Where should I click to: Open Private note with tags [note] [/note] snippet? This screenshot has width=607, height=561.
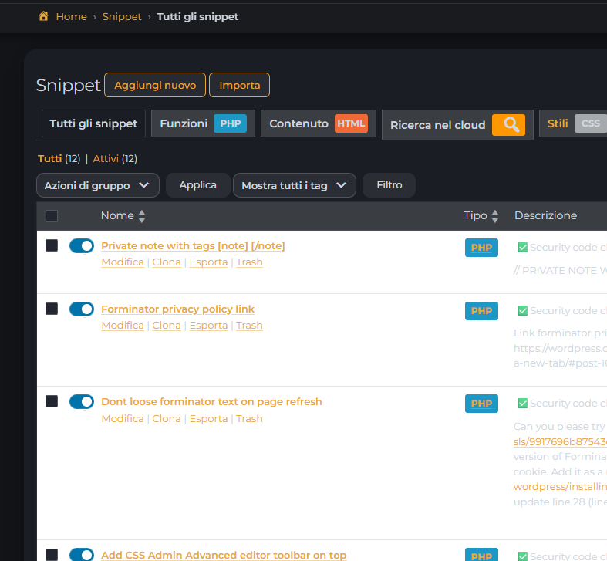coord(193,246)
